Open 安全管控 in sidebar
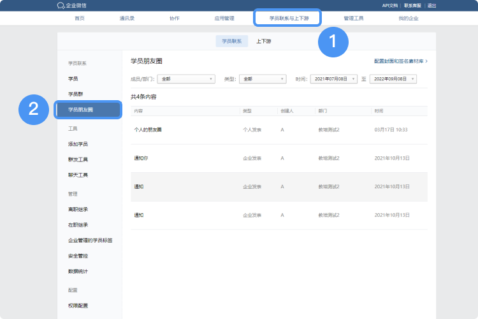 (78, 256)
